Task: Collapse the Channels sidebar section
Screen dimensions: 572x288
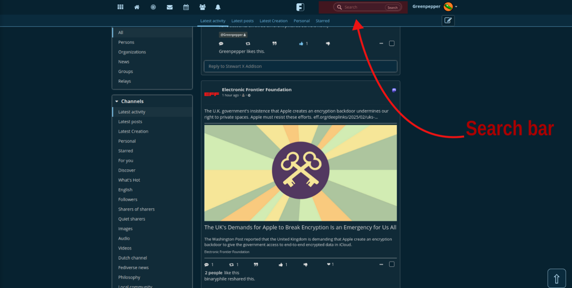Action: pyautogui.click(x=117, y=101)
